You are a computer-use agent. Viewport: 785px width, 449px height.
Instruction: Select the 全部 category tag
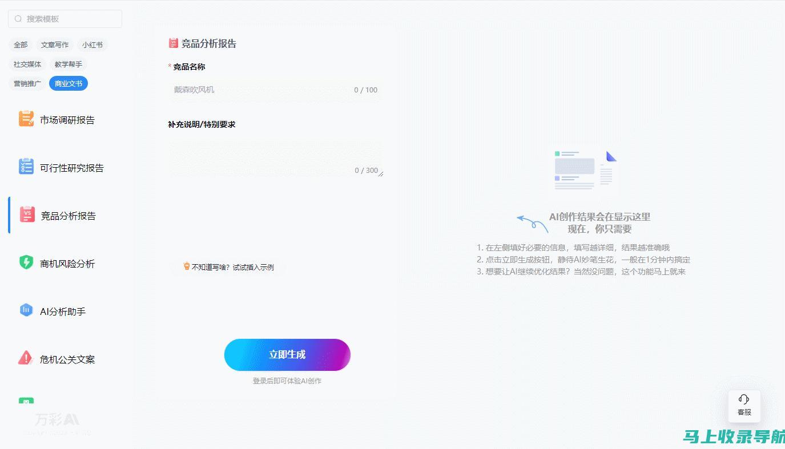coord(21,45)
